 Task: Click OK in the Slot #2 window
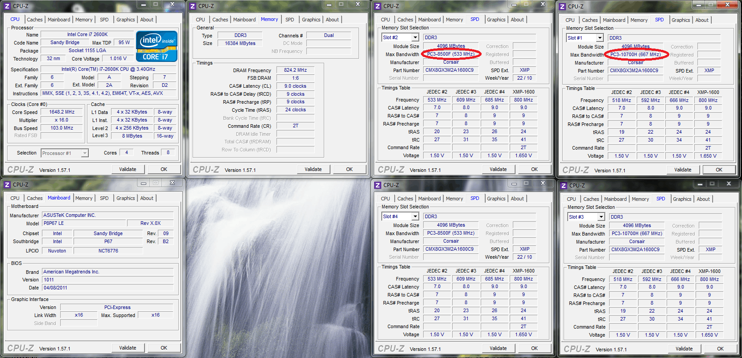(x=534, y=169)
